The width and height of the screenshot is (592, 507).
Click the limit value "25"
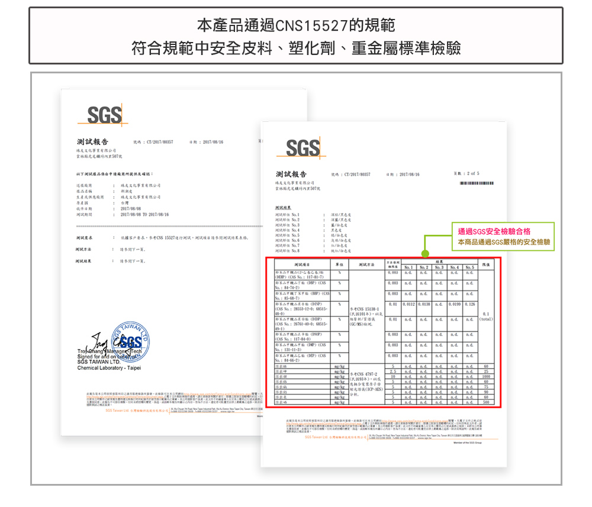[486, 372]
